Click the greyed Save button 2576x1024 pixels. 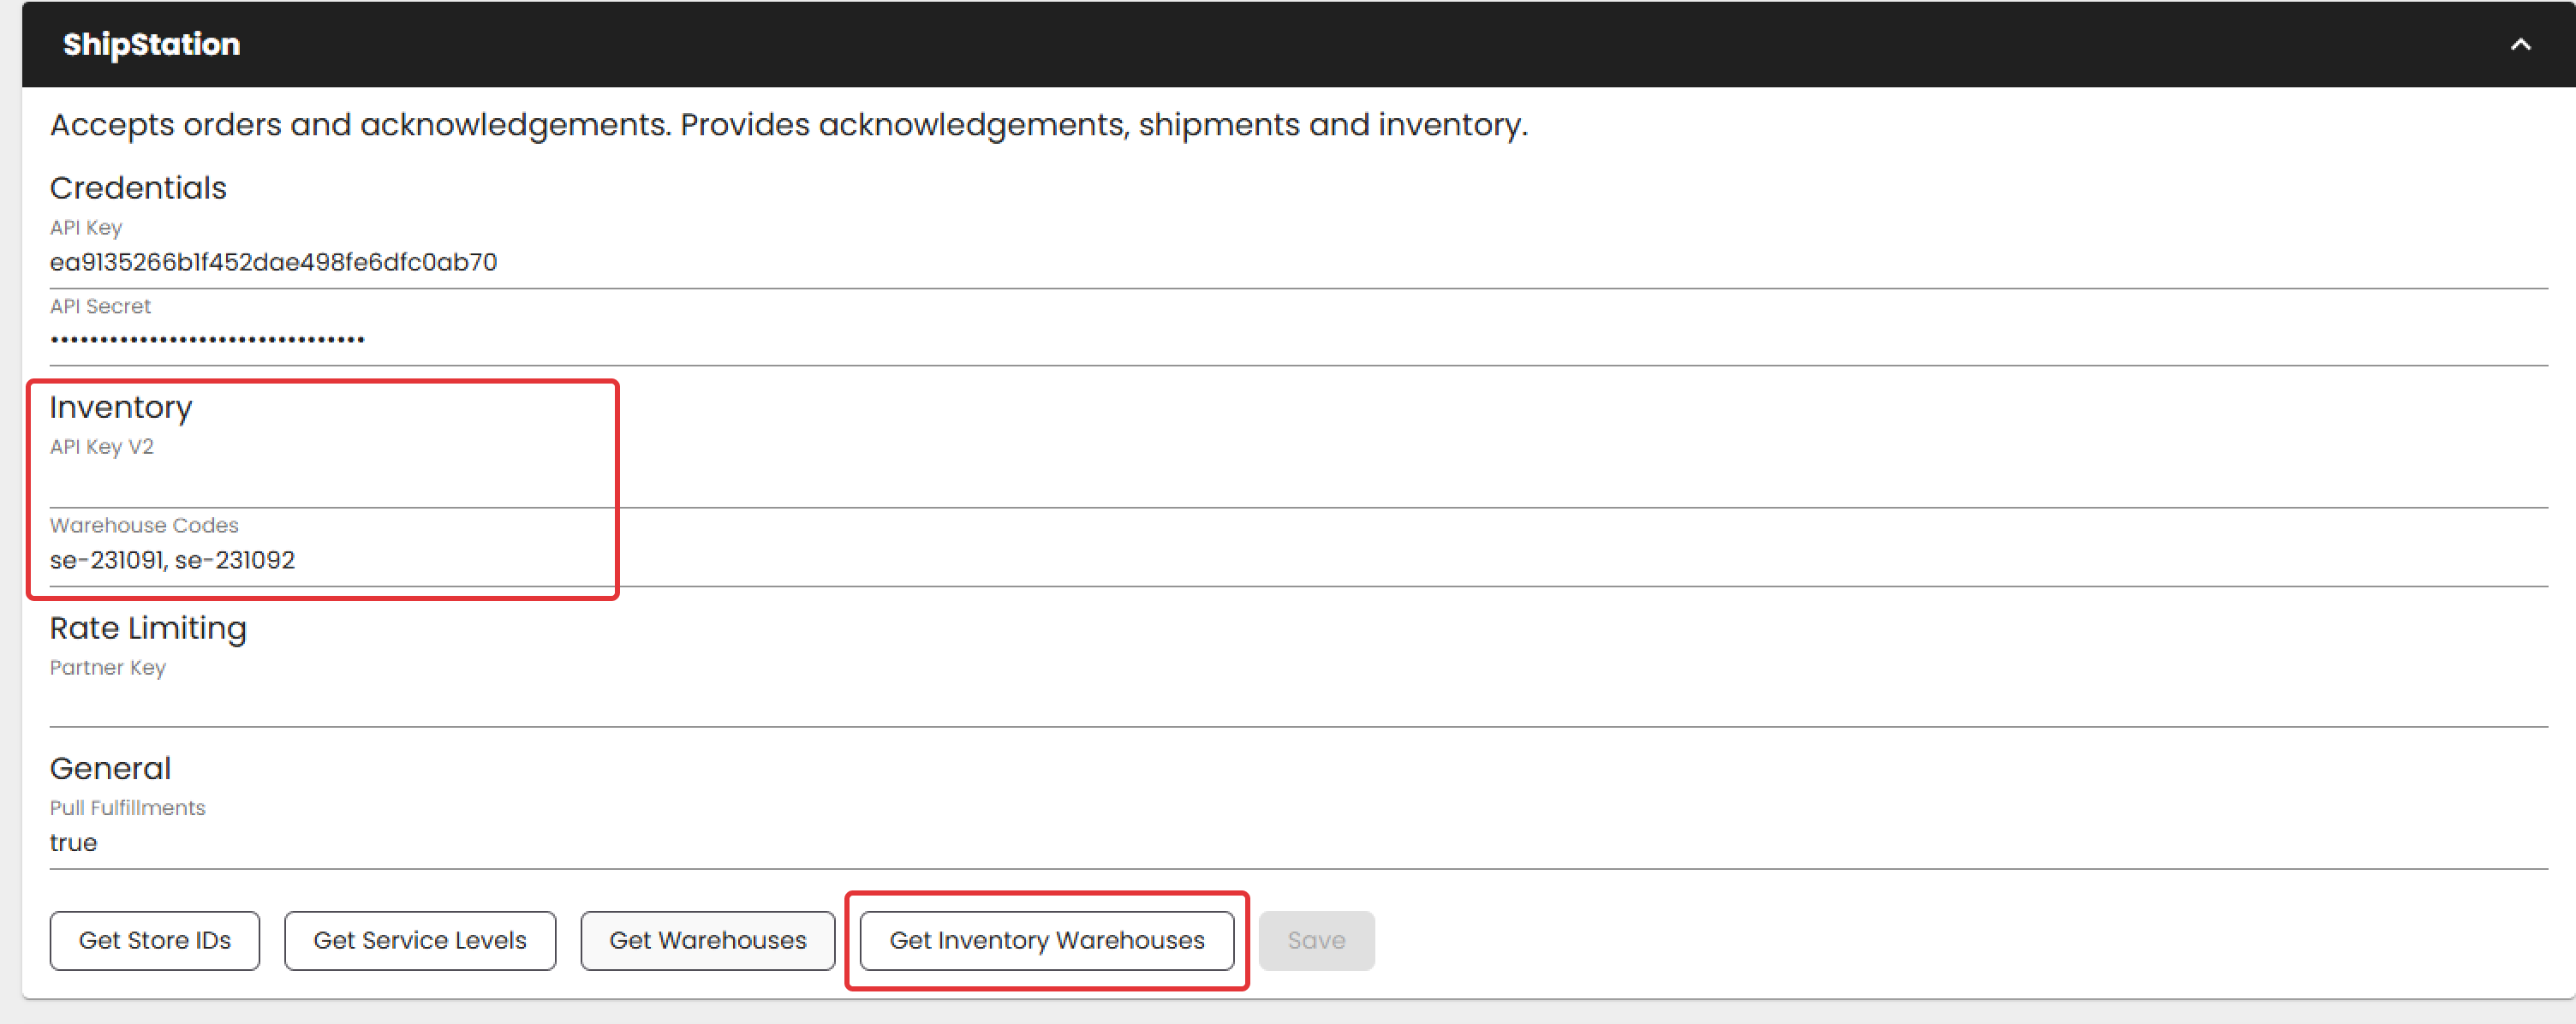click(x=1315, y=940)
